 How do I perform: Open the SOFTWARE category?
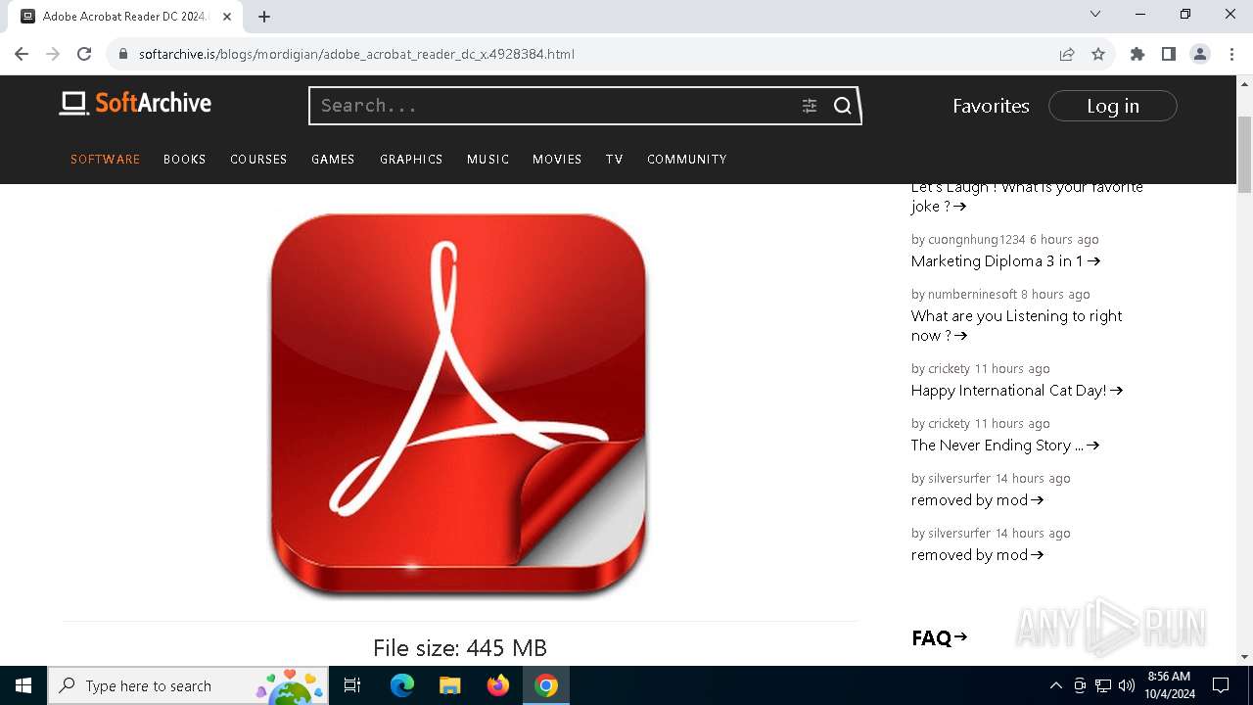click(x=105, y=159)
